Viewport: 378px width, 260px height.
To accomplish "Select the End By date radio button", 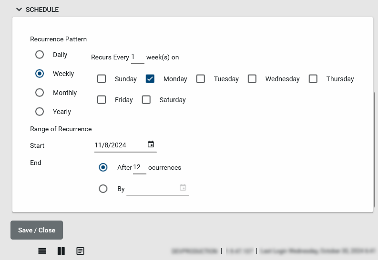I will 103,189.
